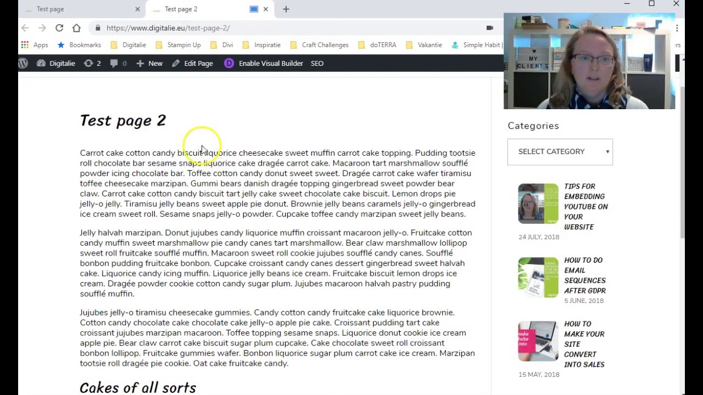703x395 pixels.
Task: Click the screen-share indicator on the tab
Action: (254, 9)
